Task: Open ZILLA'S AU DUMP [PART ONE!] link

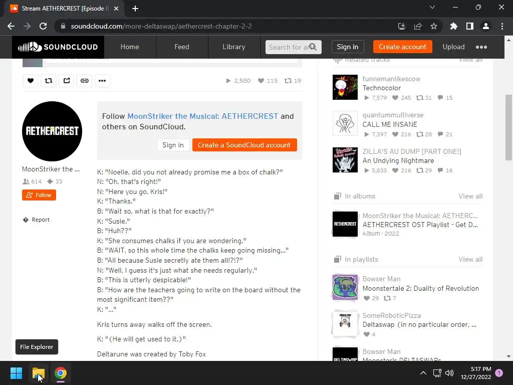Action: point(412,151)
